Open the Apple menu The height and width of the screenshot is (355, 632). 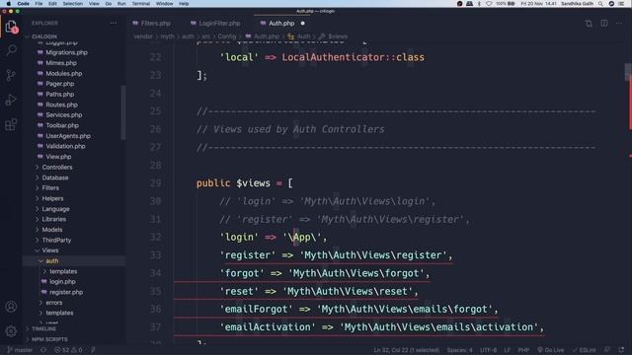pos(9,4)
